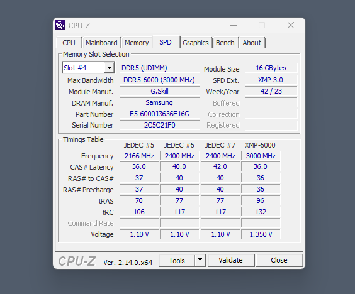This screenshot has width=355, height=294.
Task: Click the Memory Slot Selection group label
Action: coord(96,54)
